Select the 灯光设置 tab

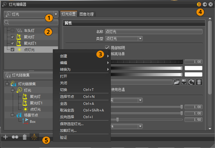tap(69, 14)
